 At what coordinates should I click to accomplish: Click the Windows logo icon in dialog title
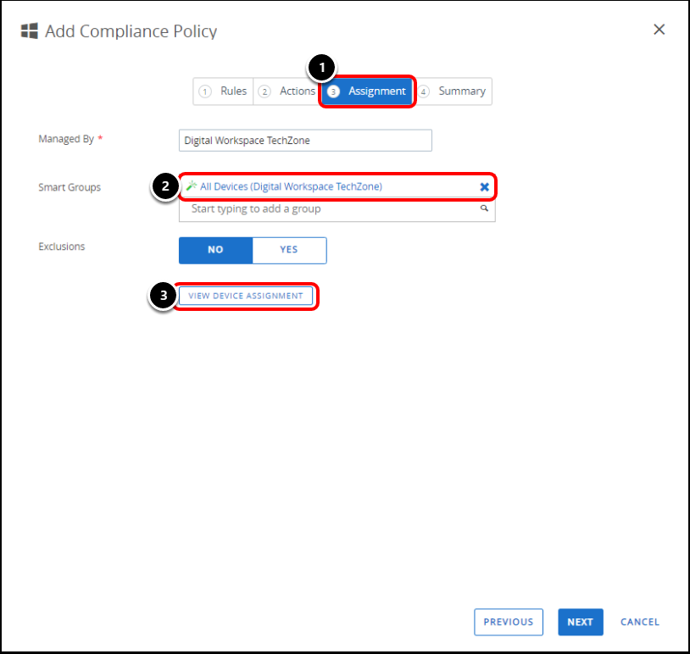pyautogui.click(x=29, y=31)
